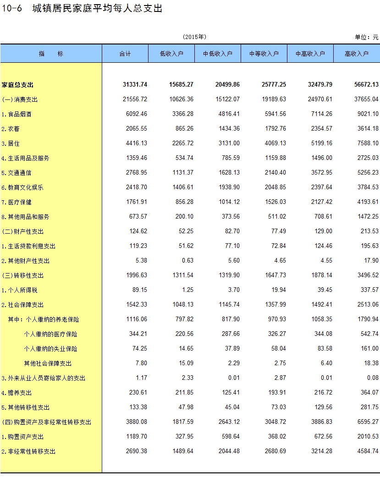
Task: Select the 1.食品烟酒 row label
Action: (17, 114)
